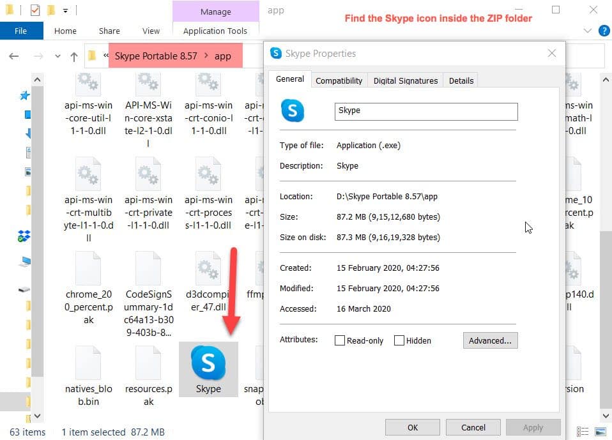Open This PC in navigation pane
612x440 pixels.
click(24, 262)
